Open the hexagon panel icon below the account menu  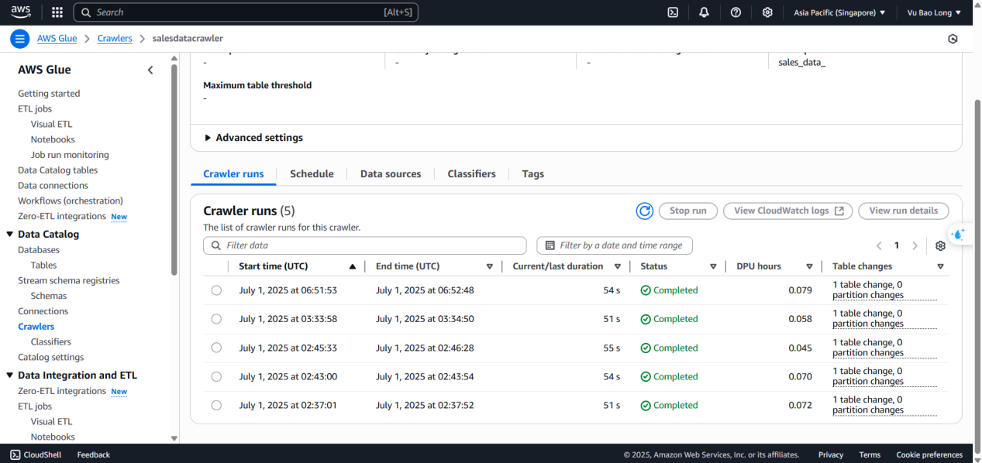click(x=953, y=39)
